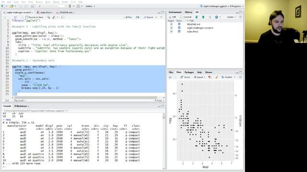Click the Publish button
Image resolution: width=307 pixels, height=172 pixels.
point(227,77)
